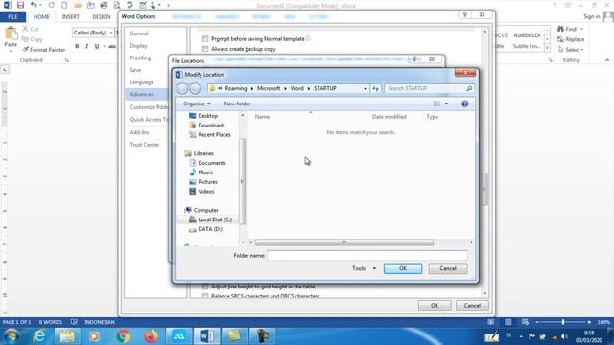Image resolution: width=614 pixels, height=345 pixels.
Task: Open the FILE tab
Action: [12, 17]
